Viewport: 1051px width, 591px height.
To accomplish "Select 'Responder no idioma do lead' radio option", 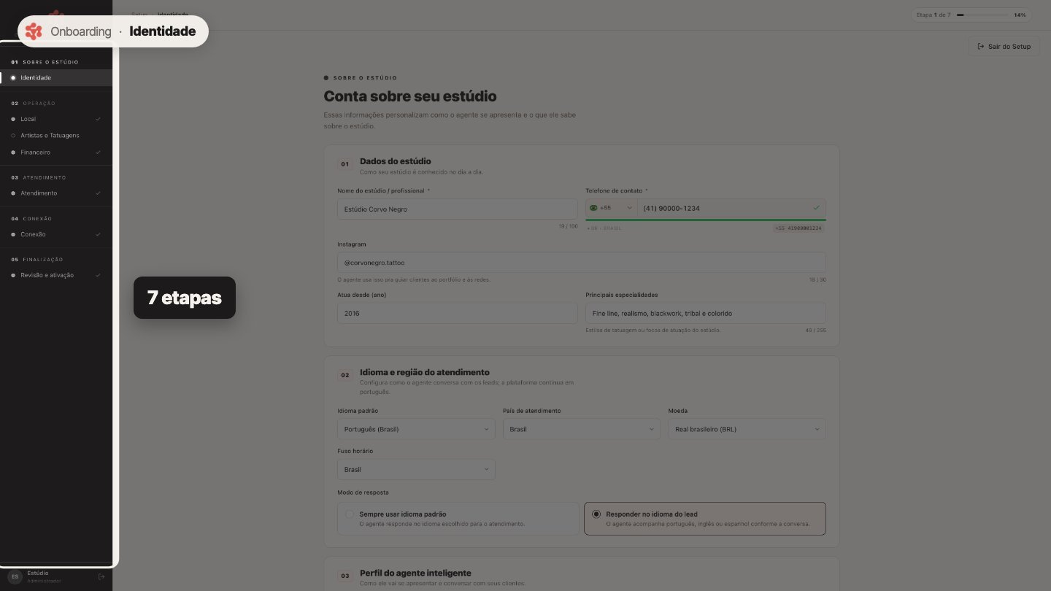I will (705, 519).
